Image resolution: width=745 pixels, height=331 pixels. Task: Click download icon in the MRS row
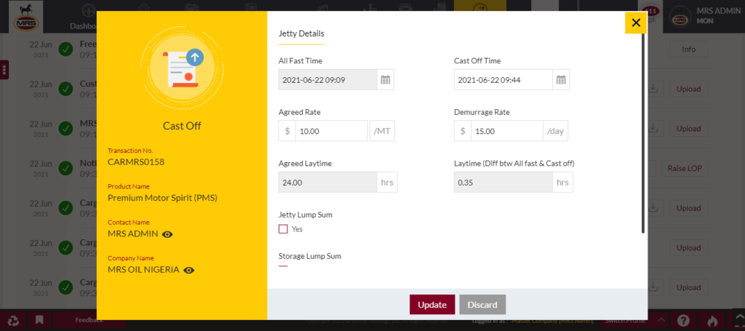click(654, 129)
